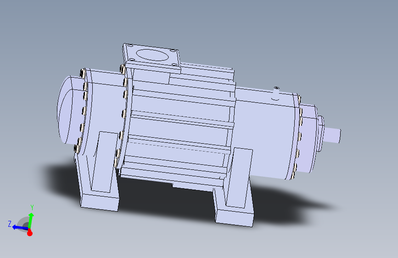Image resolution: width=398 pixels, height=258 pixels.
Task: Select the oval opening in the top flange
Action: coord(152,55)
